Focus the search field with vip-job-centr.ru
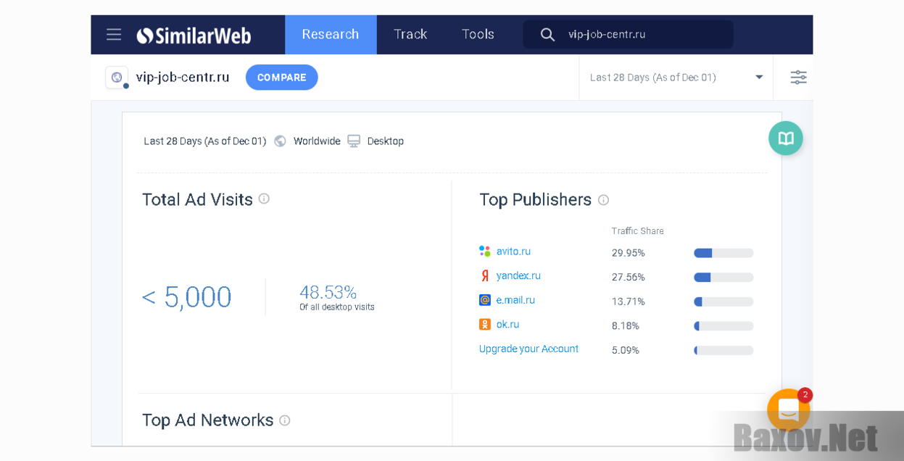Viewport: 904px width, 461px height. tap(628, 35)
